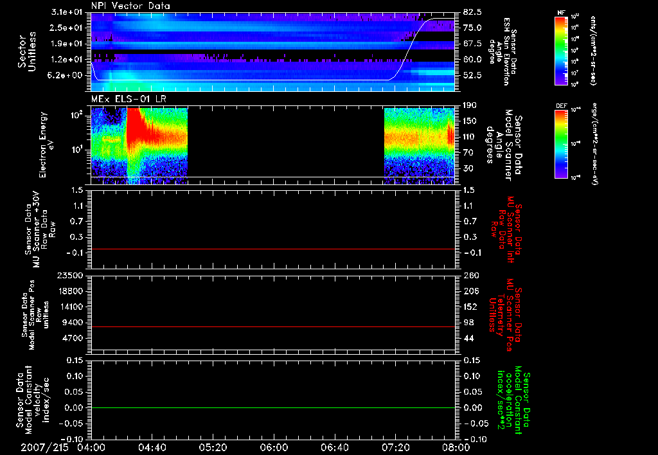Click the 'Electron Energy eV' axis label
Screen dimensions: 658x455
pyautogui.click(x=46, y=145)
